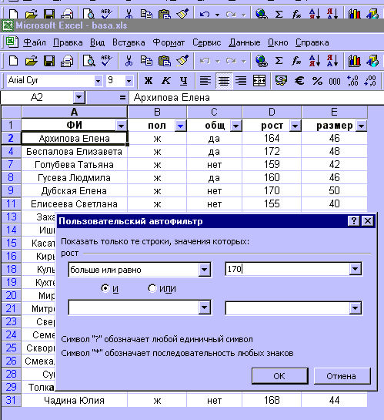This screenshot has height=420, width=384.
Task: Expand the 'больше или равно' condition dropdown
Action: [x=204, y=270]
